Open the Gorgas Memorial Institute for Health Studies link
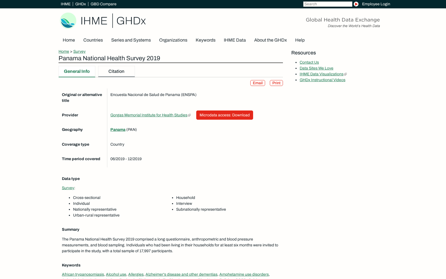 tap(149, 115)
